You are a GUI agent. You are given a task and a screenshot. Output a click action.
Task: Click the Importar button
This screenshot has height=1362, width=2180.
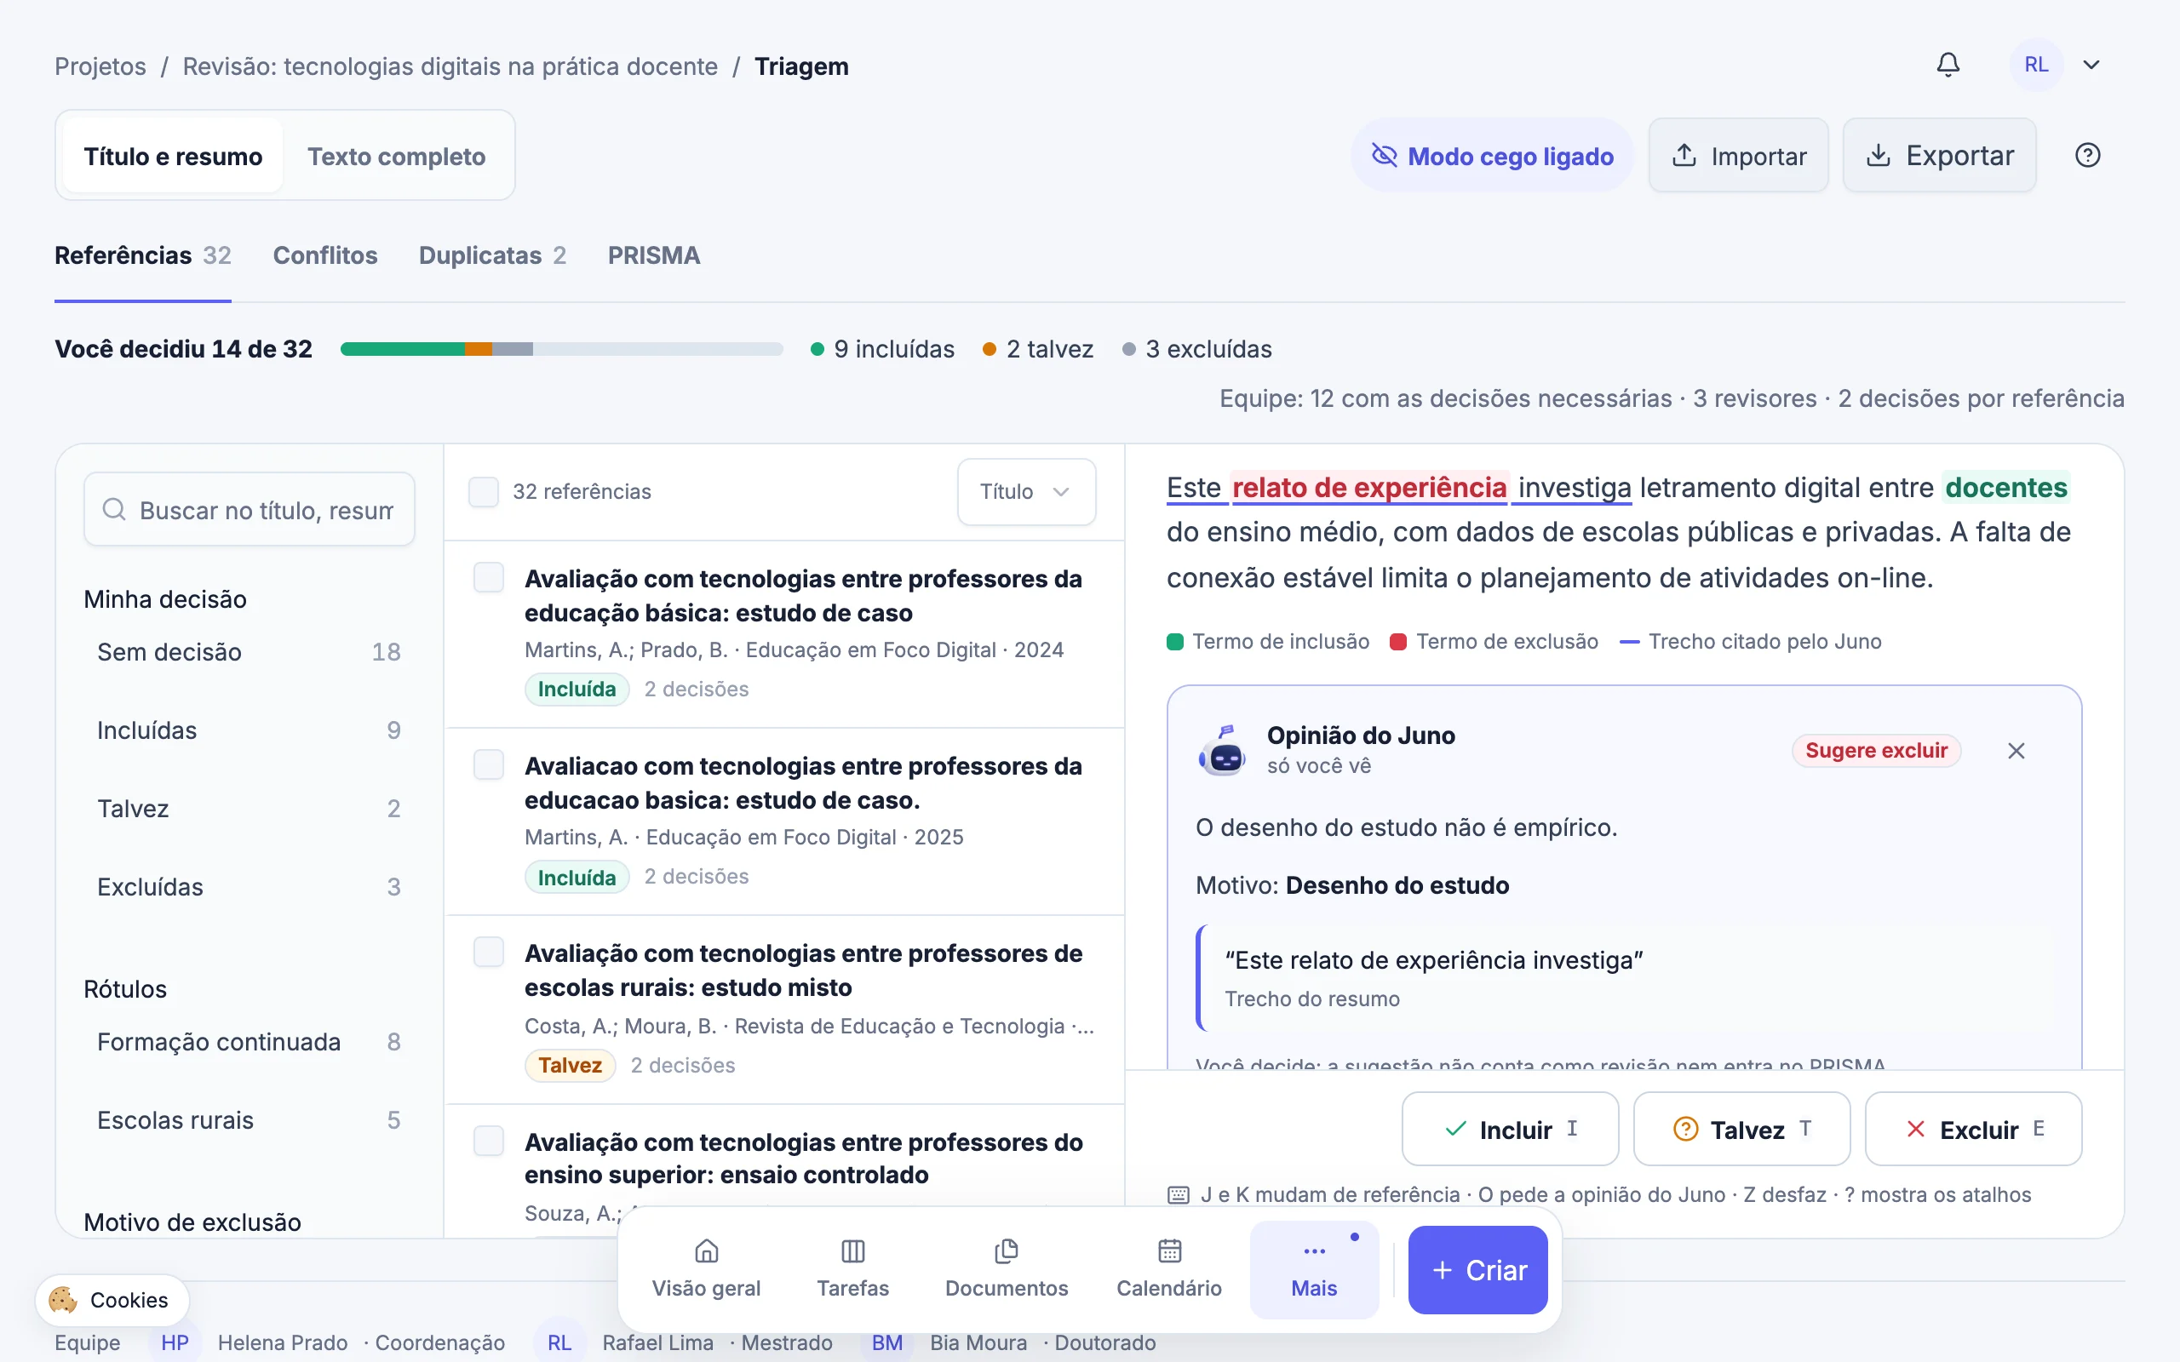pyautogui.click(x=1739, y=155)
